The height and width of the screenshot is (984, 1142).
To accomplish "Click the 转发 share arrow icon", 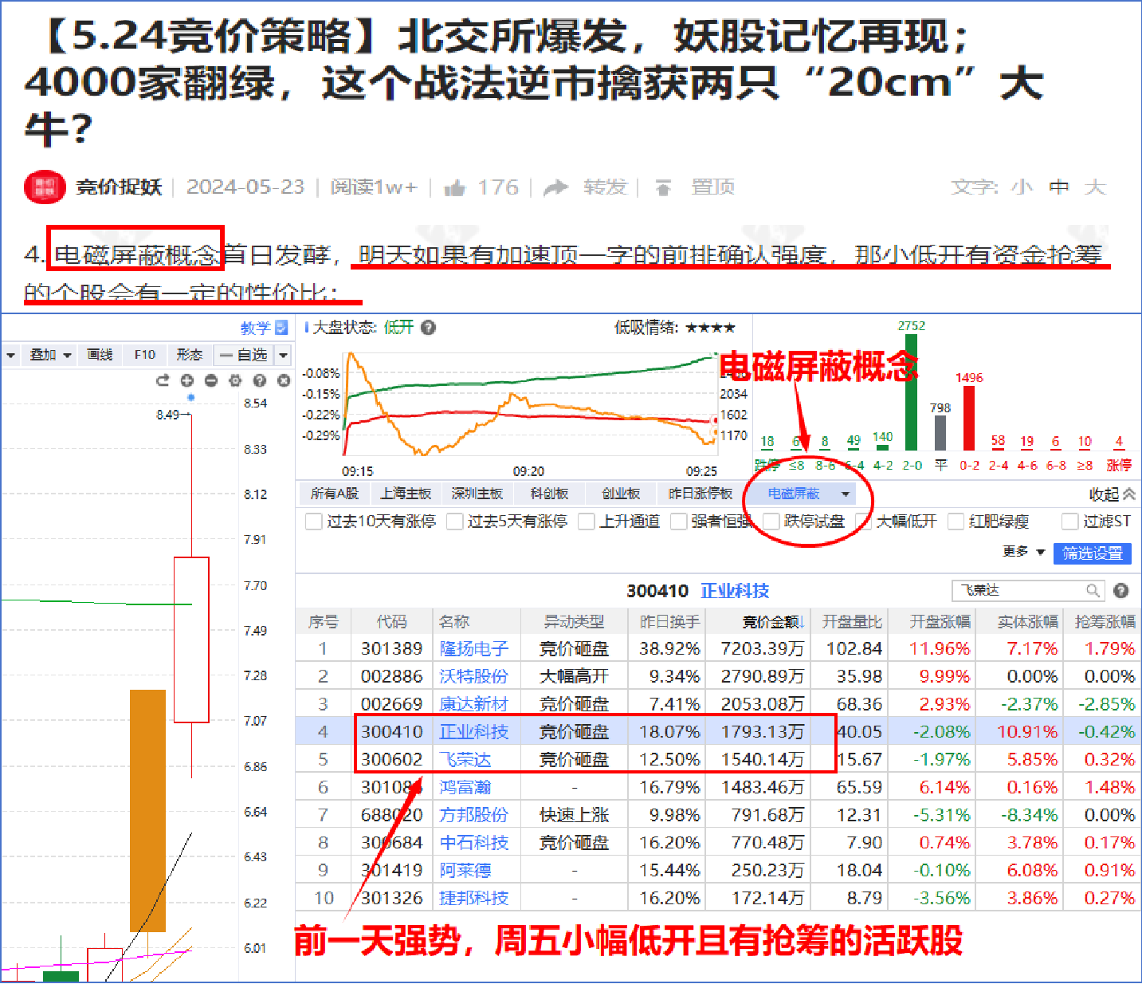I will 555,188.
